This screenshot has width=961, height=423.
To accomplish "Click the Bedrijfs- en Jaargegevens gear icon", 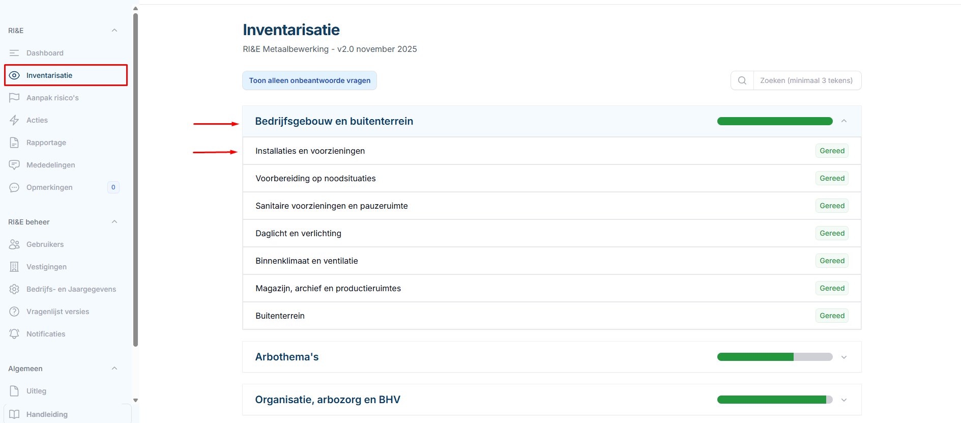I will coord(14,289).
